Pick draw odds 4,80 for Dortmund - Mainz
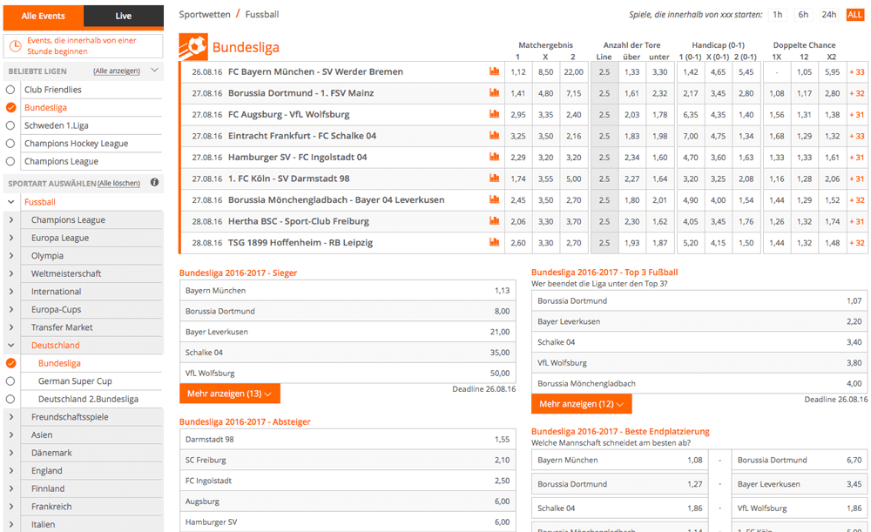871x532 pixels. click(x=545, y=93)
